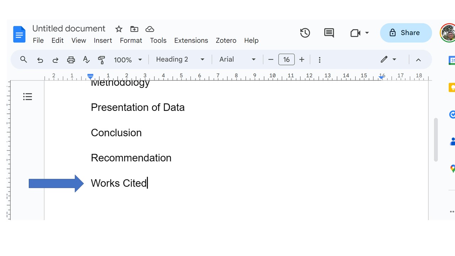
Task: Click the Share button
Action: point(406,33)
